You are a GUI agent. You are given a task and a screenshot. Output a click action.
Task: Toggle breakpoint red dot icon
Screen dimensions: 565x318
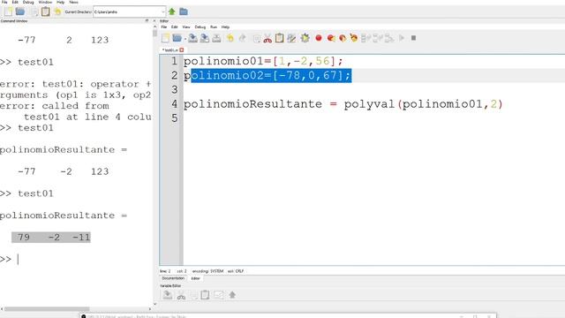(x=319, y=38)
